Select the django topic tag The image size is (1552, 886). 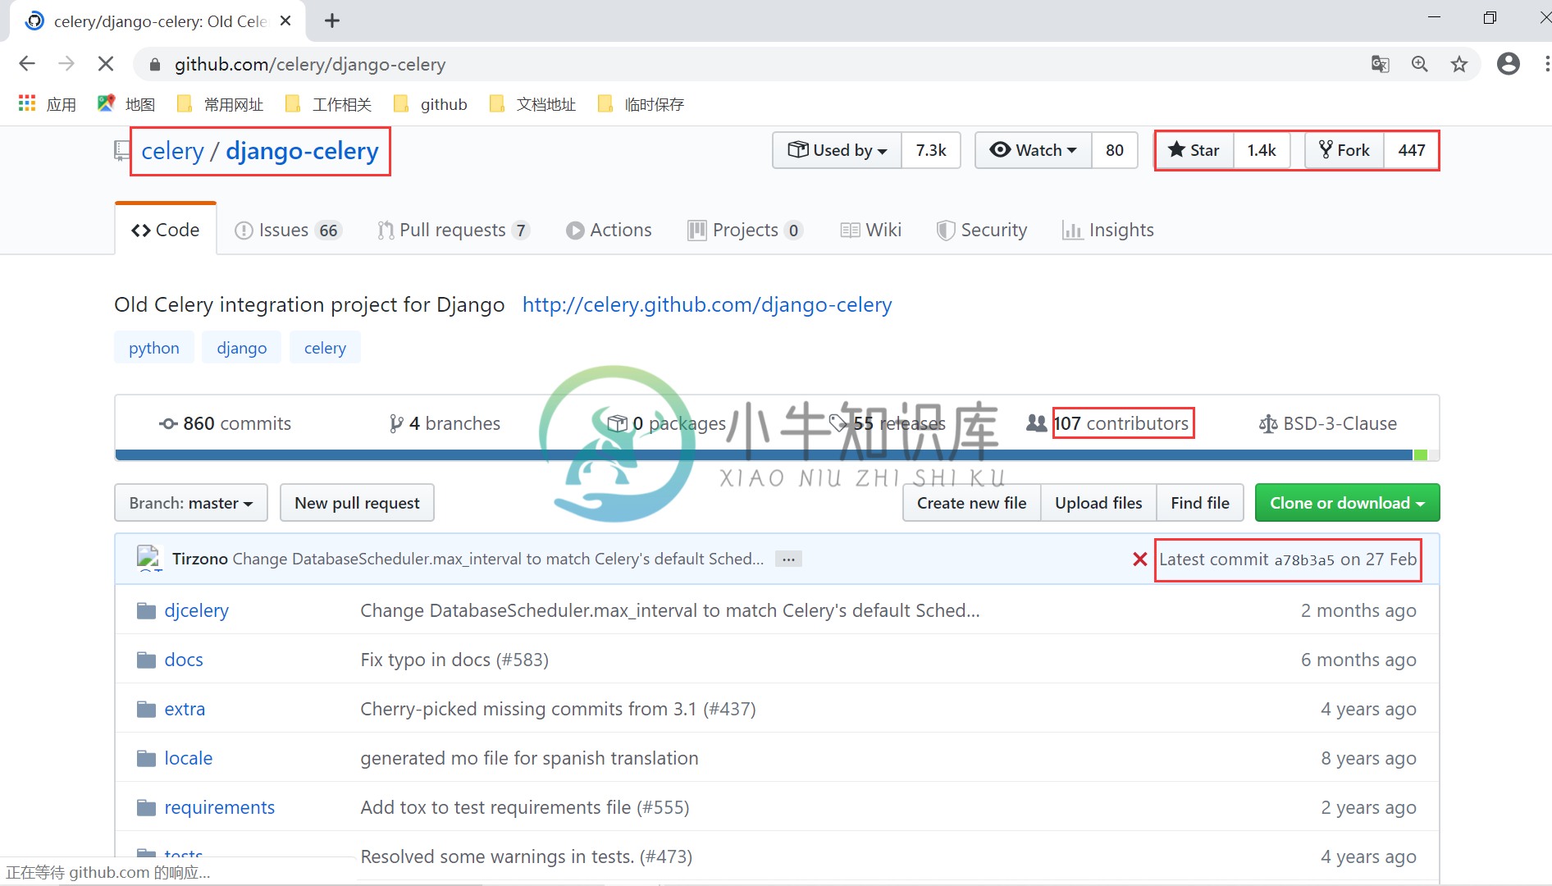pyautogui.click(x=242, y=348)
